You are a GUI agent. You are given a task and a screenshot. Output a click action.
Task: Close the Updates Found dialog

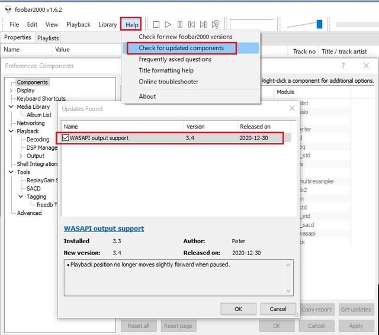click(x=292, y=108)
